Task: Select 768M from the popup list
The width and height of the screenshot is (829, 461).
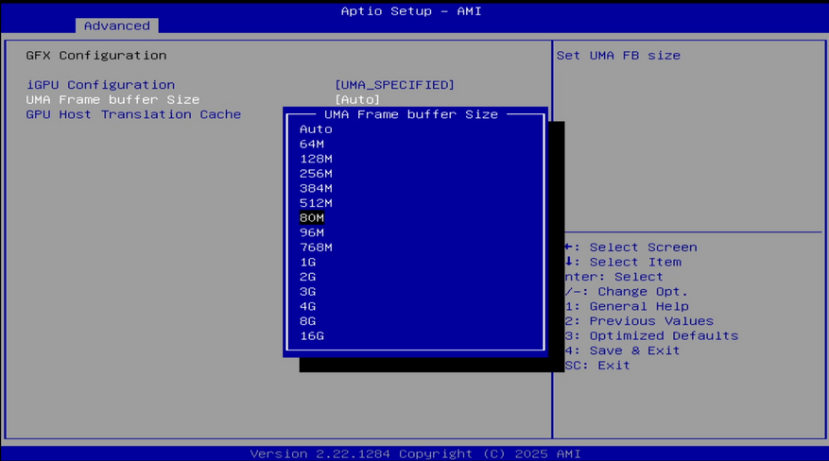Action: [x=316, y=248]
